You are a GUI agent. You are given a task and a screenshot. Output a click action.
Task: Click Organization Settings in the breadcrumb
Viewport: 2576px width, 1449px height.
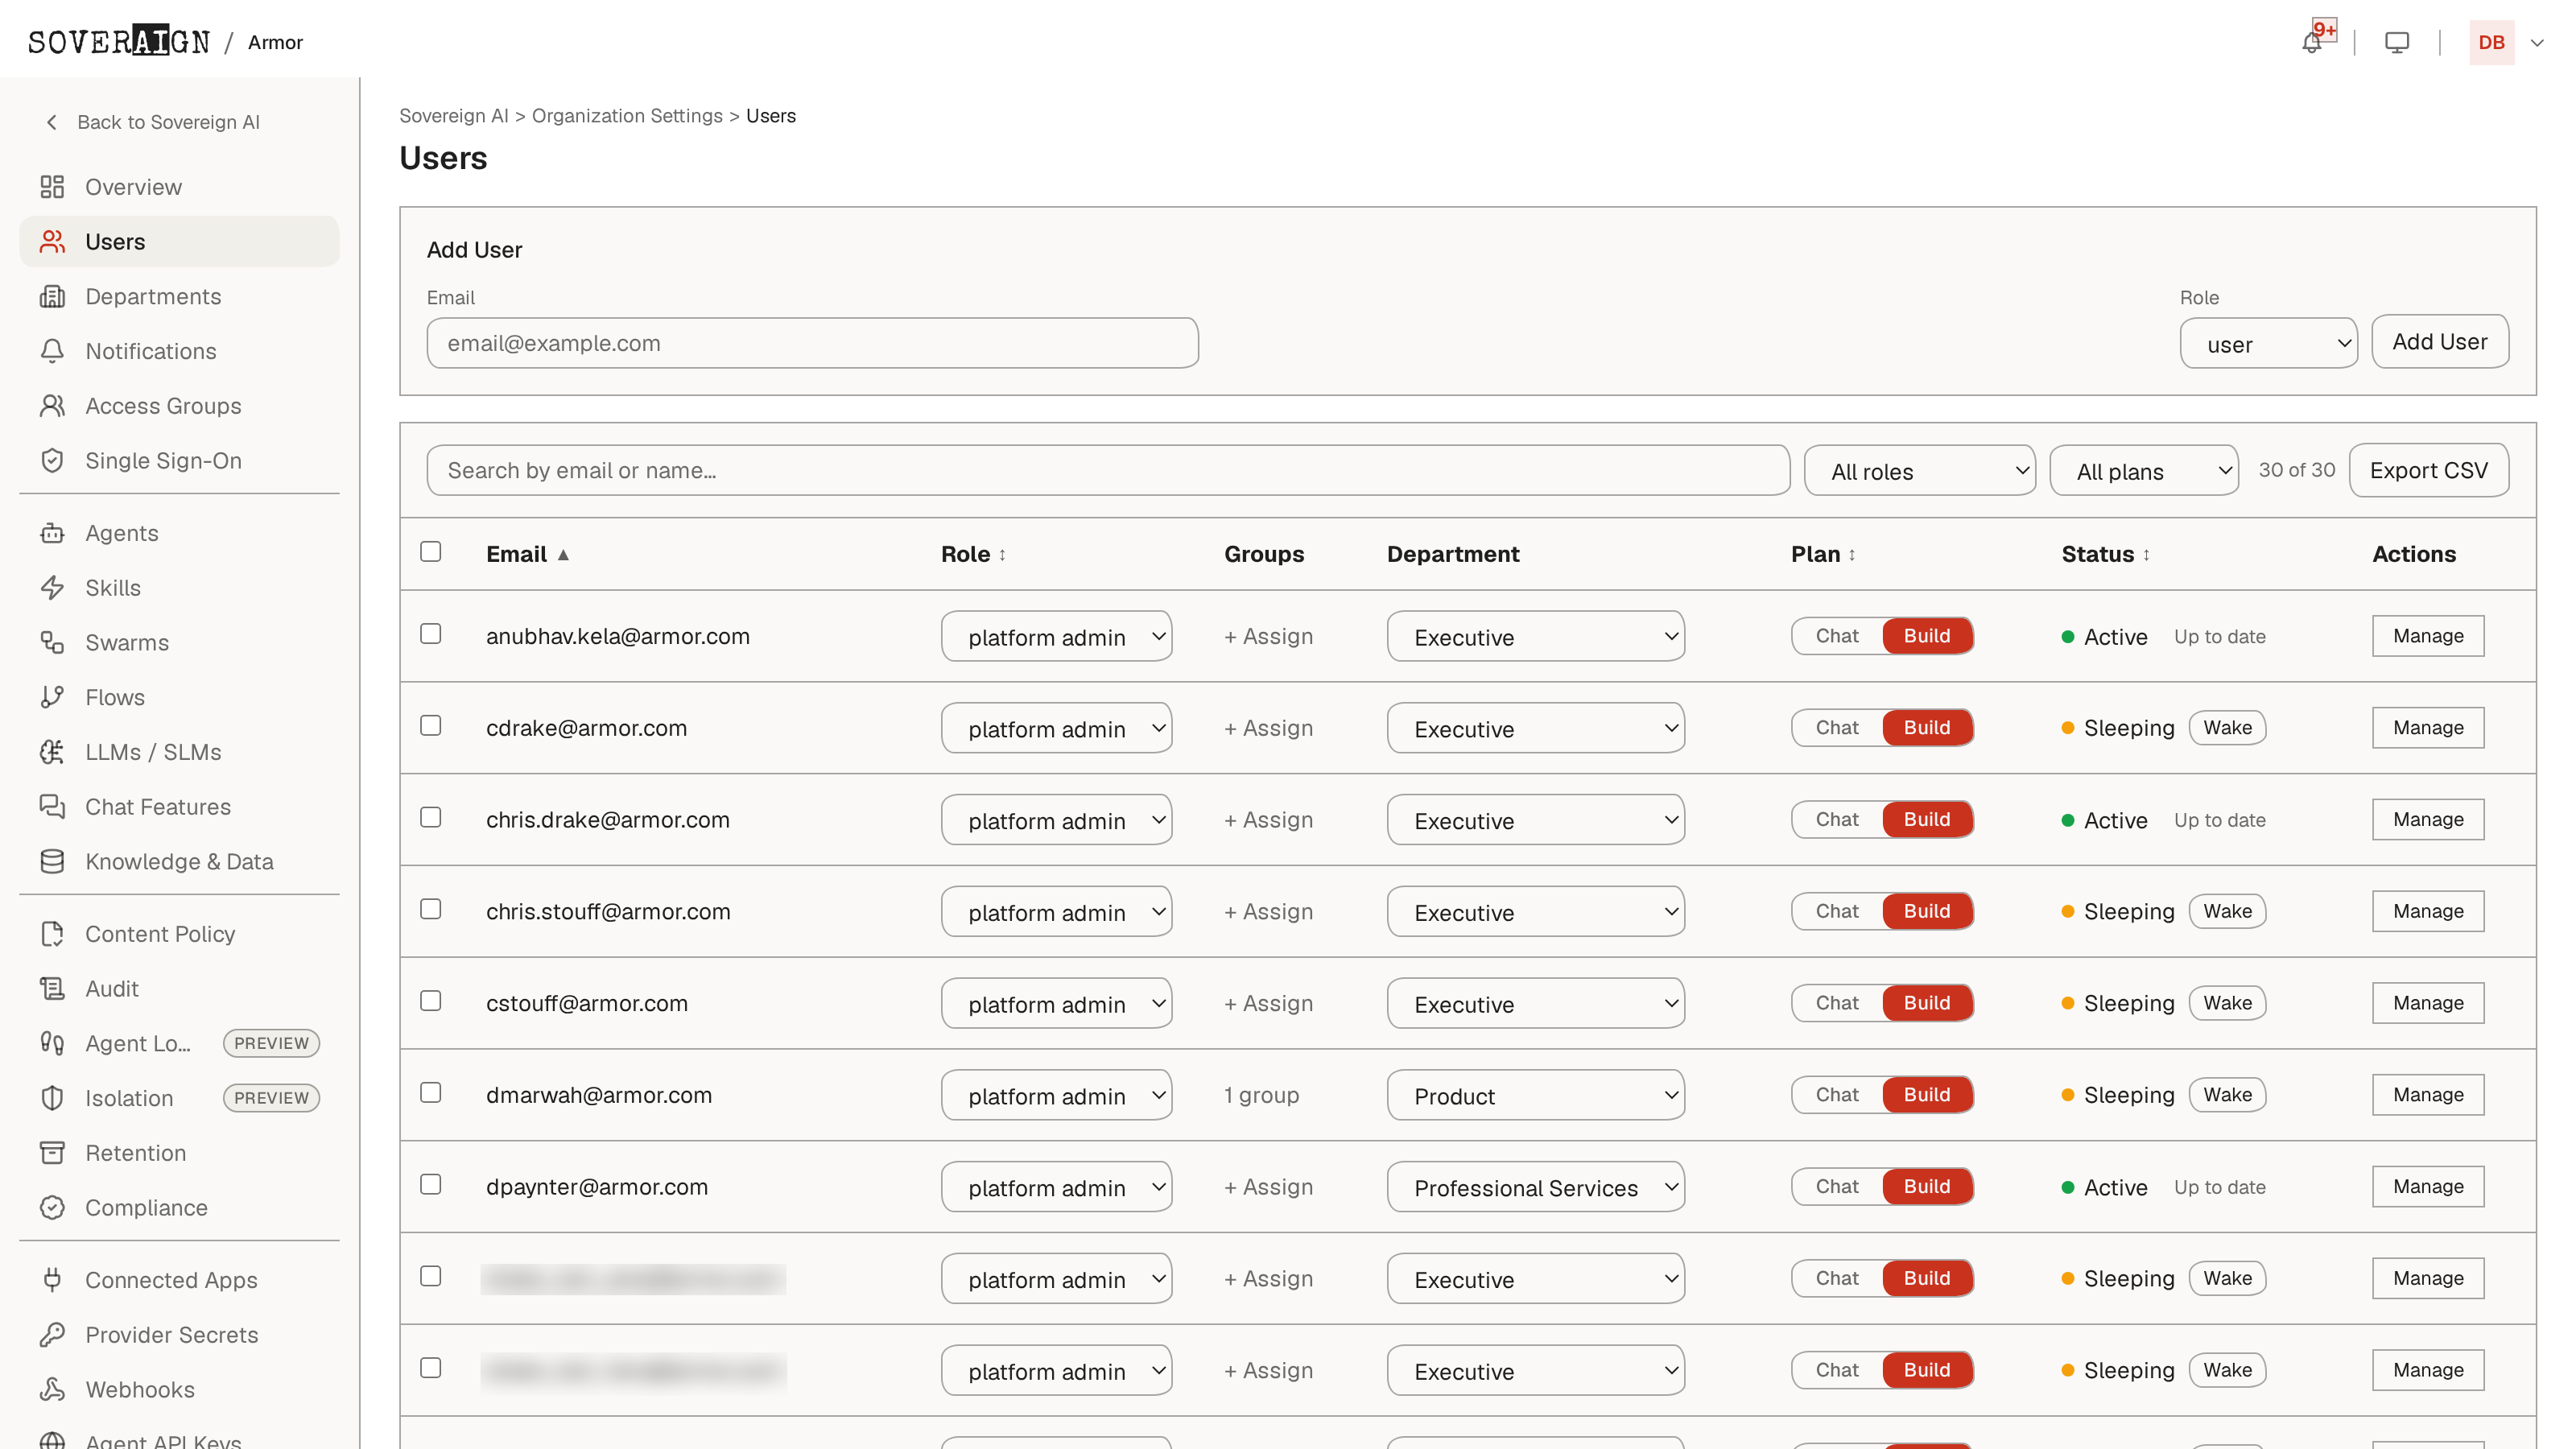pos(627,116)
